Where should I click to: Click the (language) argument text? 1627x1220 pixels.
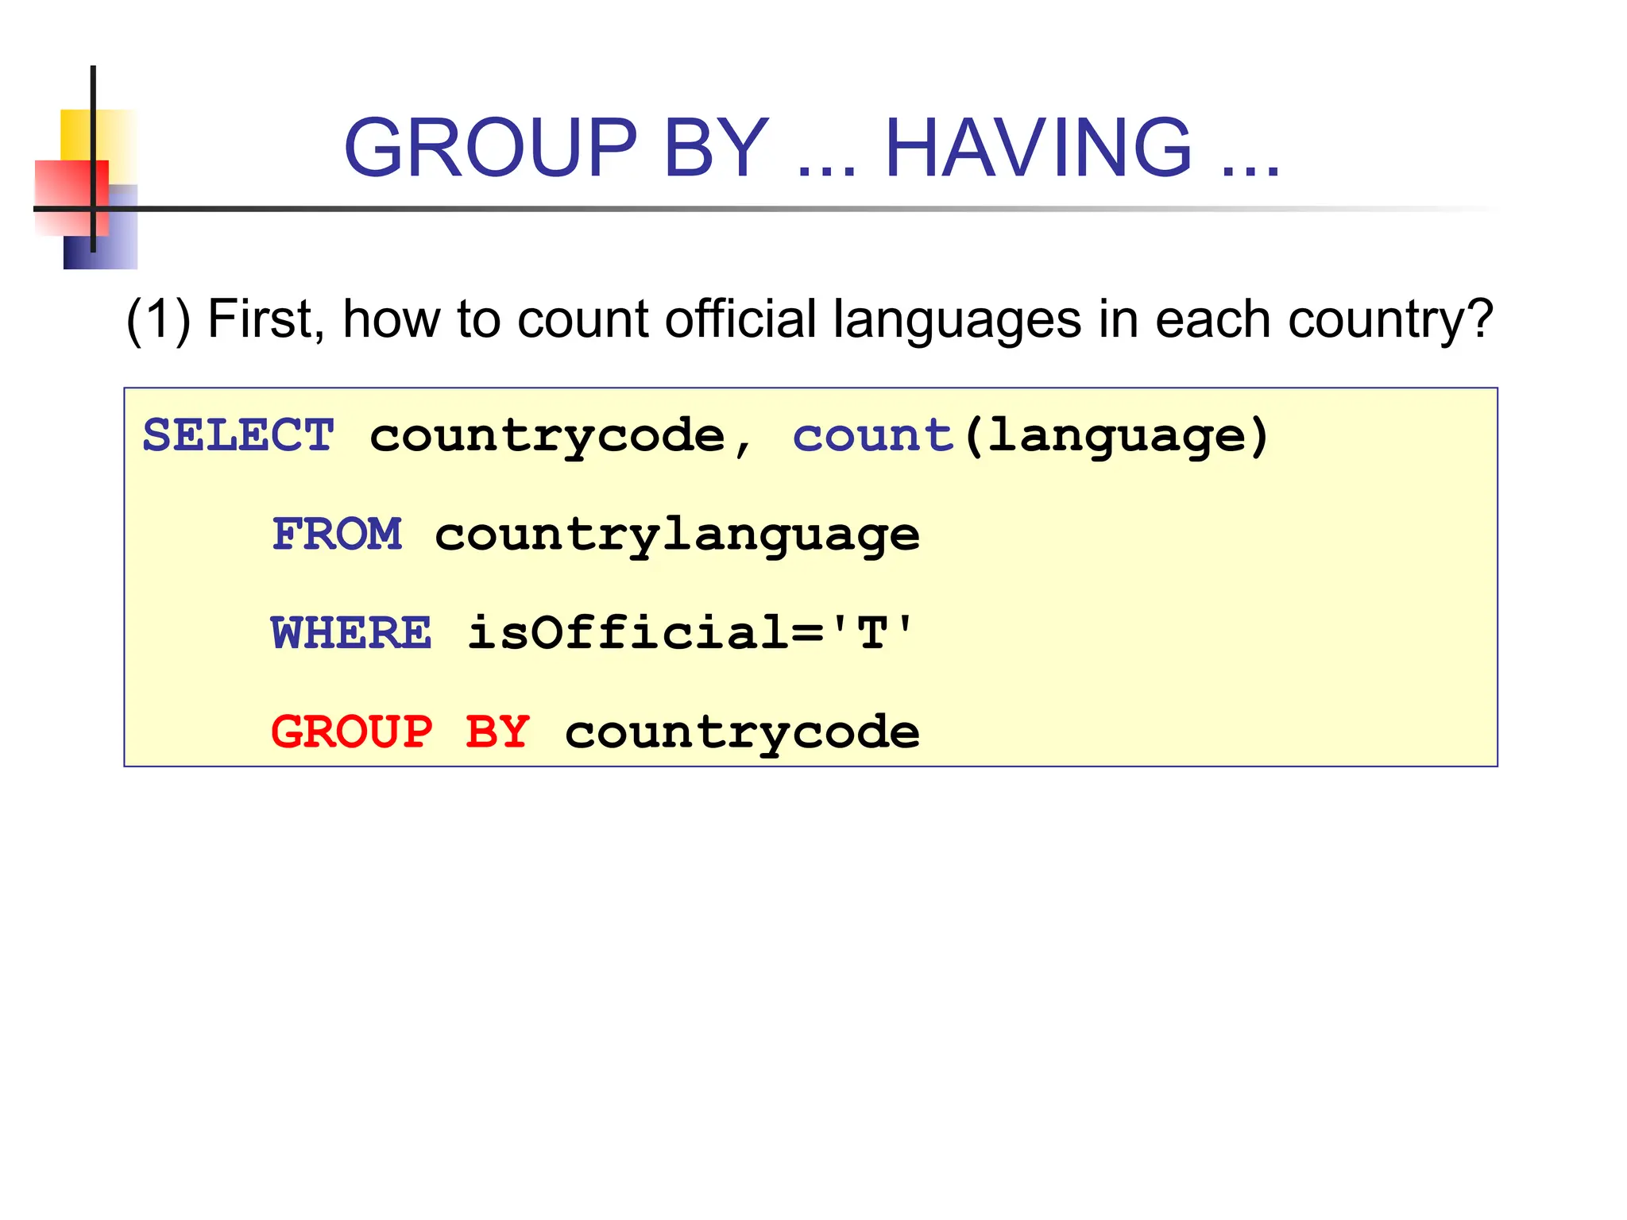pos(1116,436)
